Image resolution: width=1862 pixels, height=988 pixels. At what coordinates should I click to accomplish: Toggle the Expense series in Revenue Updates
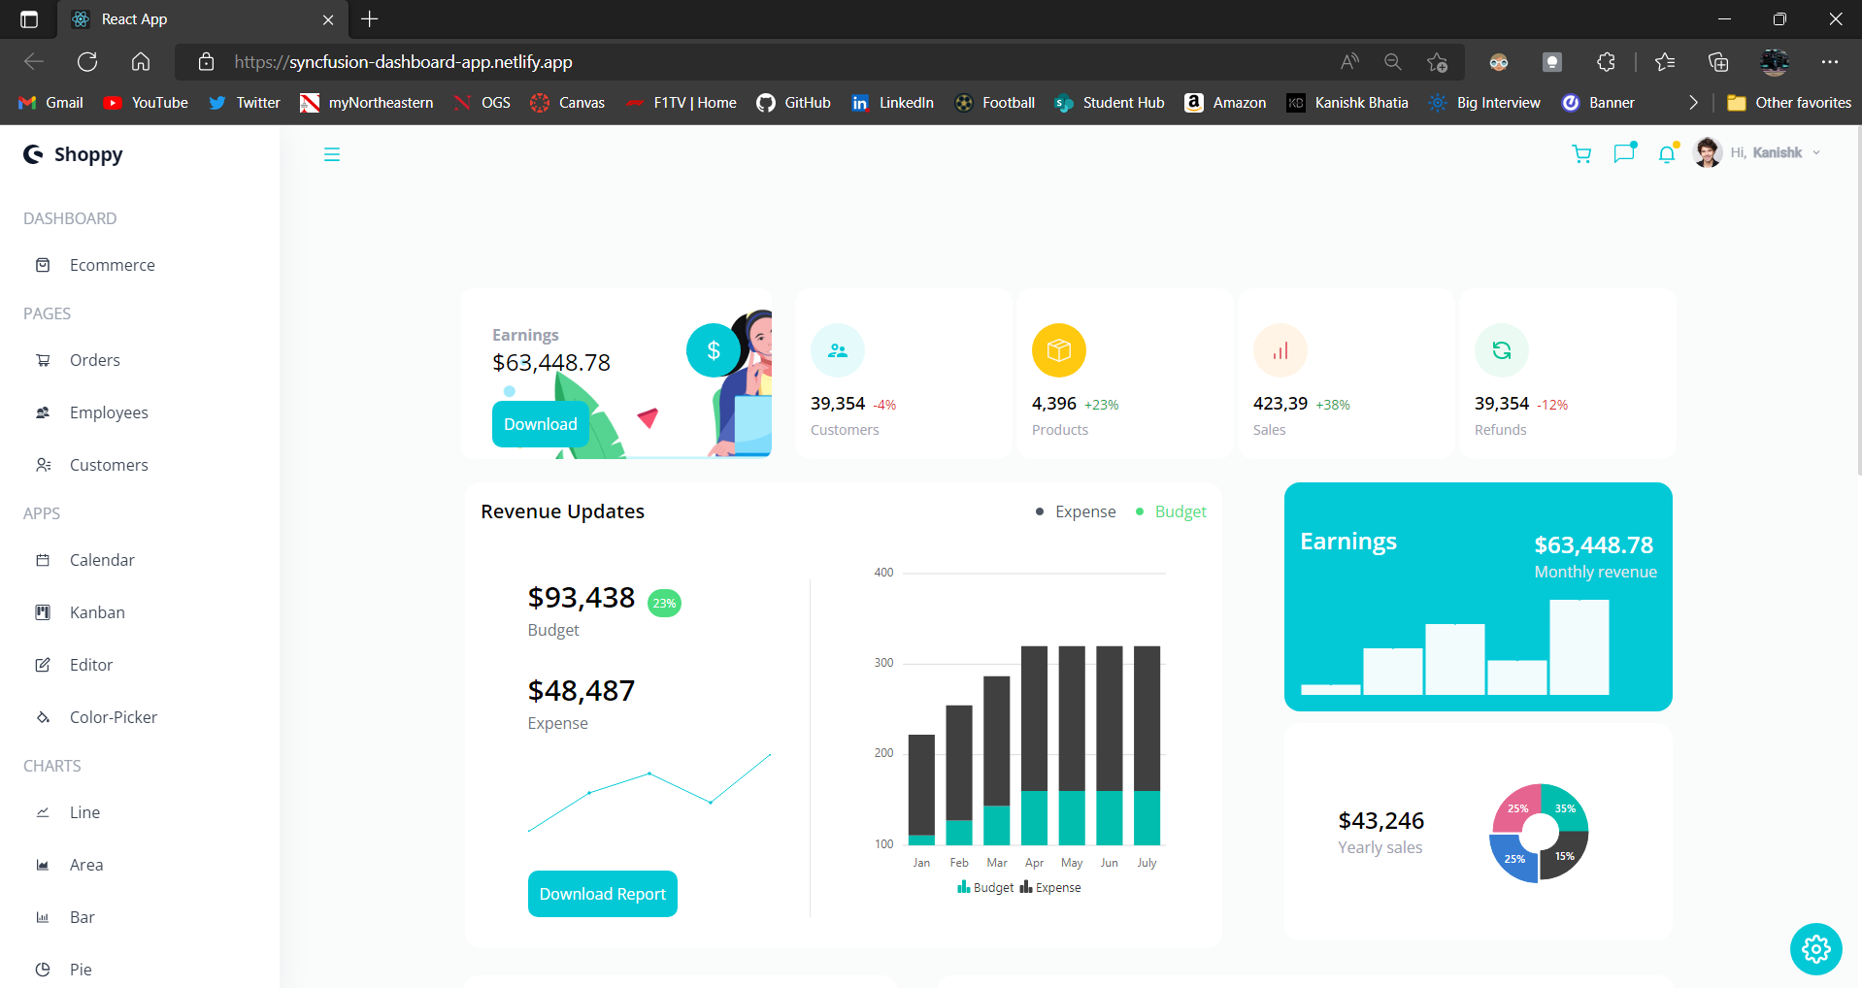(x=1075, y=511)
